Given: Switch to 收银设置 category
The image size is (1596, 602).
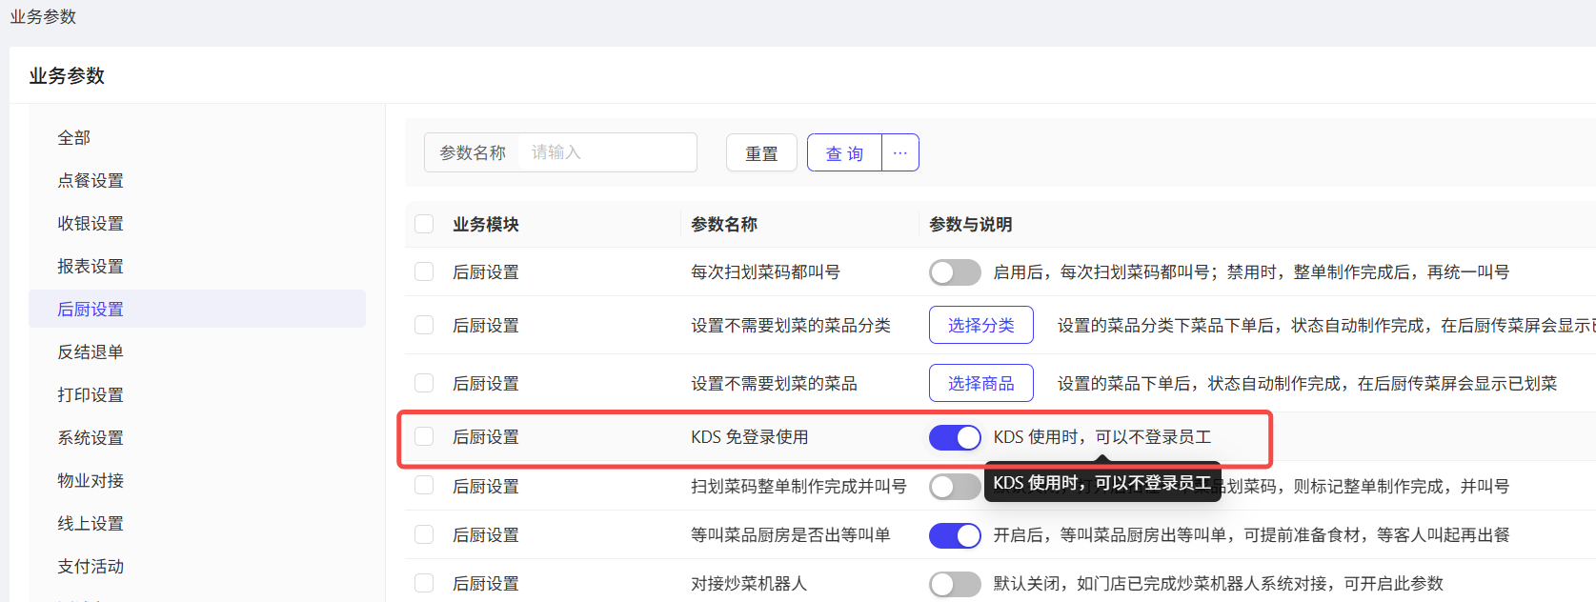Looking at the screenshot, I should (x=91, y=224).
